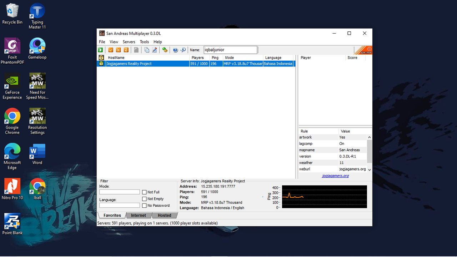The image size is (457, 257).
Task: Enable the Not Empty filter checkbox
Action: (x=144, y=199)
